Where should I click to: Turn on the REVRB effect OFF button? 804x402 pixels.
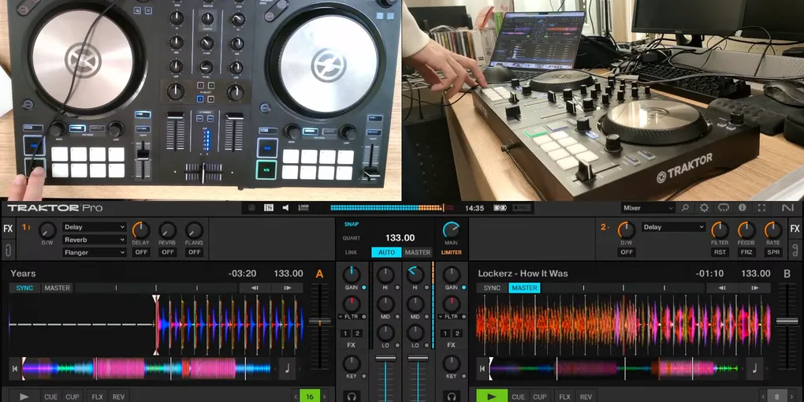click(x=168, y=252)
